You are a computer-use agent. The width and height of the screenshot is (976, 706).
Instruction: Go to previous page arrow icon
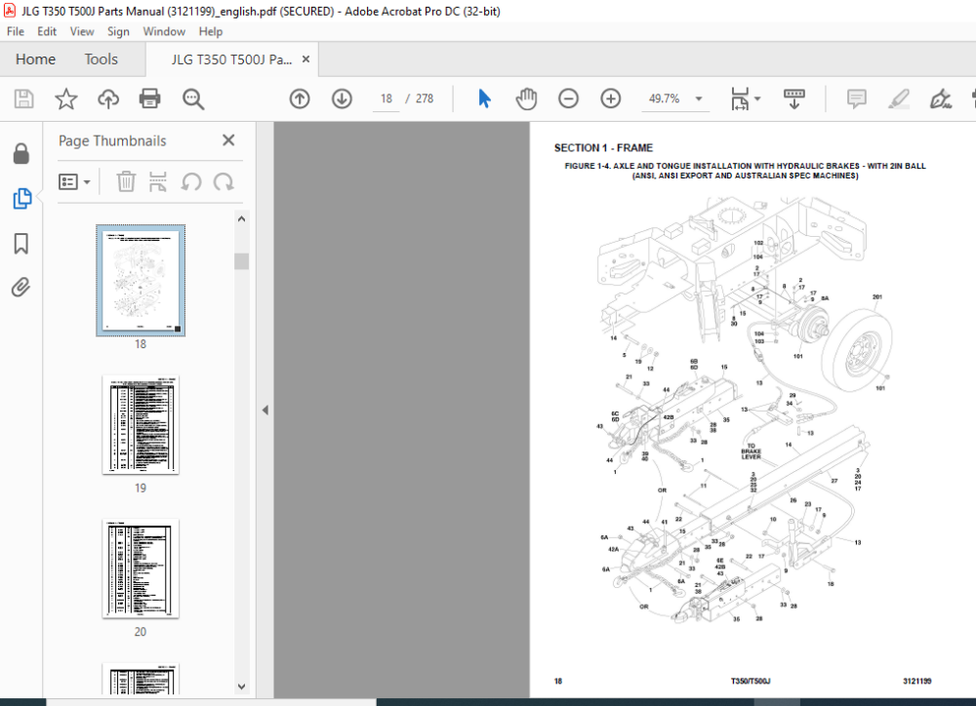300,98
